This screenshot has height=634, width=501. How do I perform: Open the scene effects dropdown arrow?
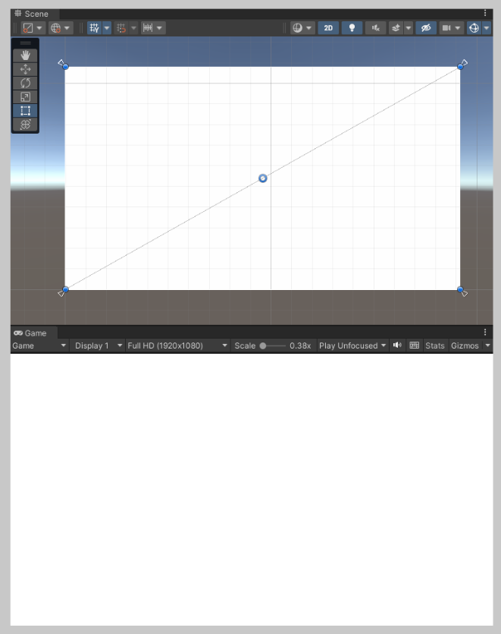click(x=409, y=28)
